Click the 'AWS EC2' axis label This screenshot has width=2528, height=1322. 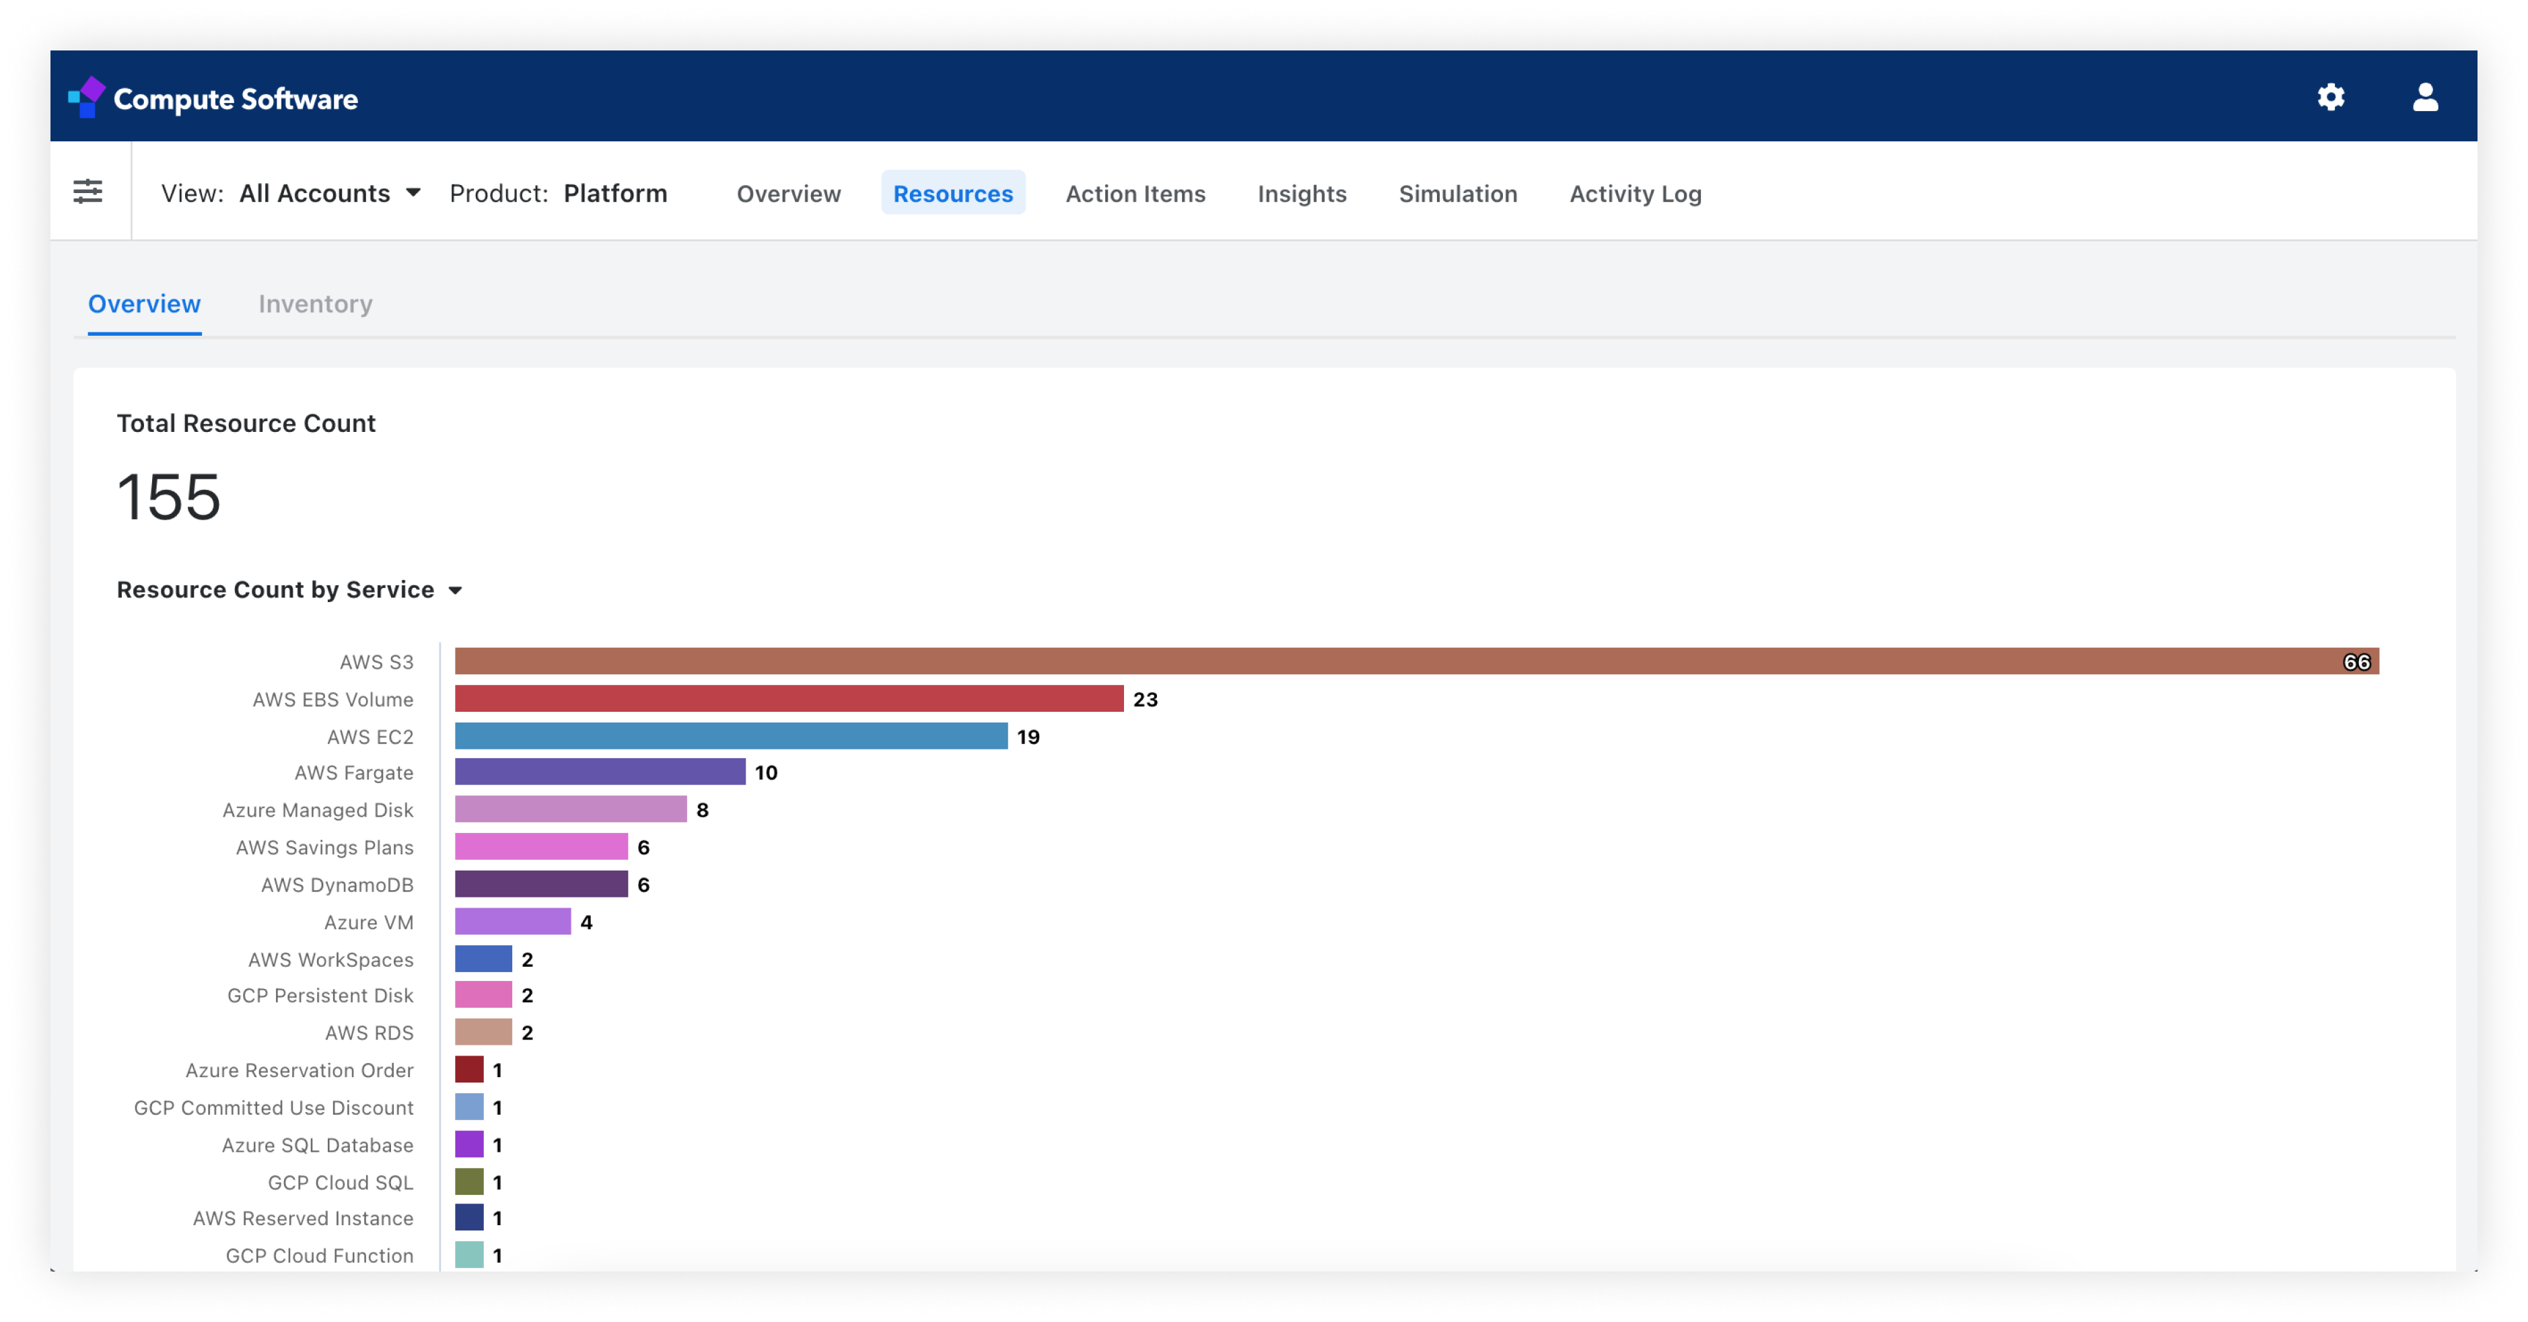click(x=370, y=737)
